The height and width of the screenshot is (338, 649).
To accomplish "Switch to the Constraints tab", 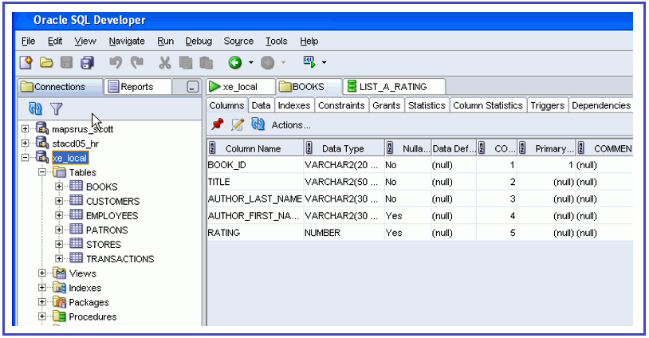I will (x=341, y=105).
